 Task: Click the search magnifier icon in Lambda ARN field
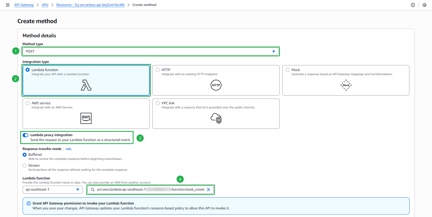(x=93, y=190)
